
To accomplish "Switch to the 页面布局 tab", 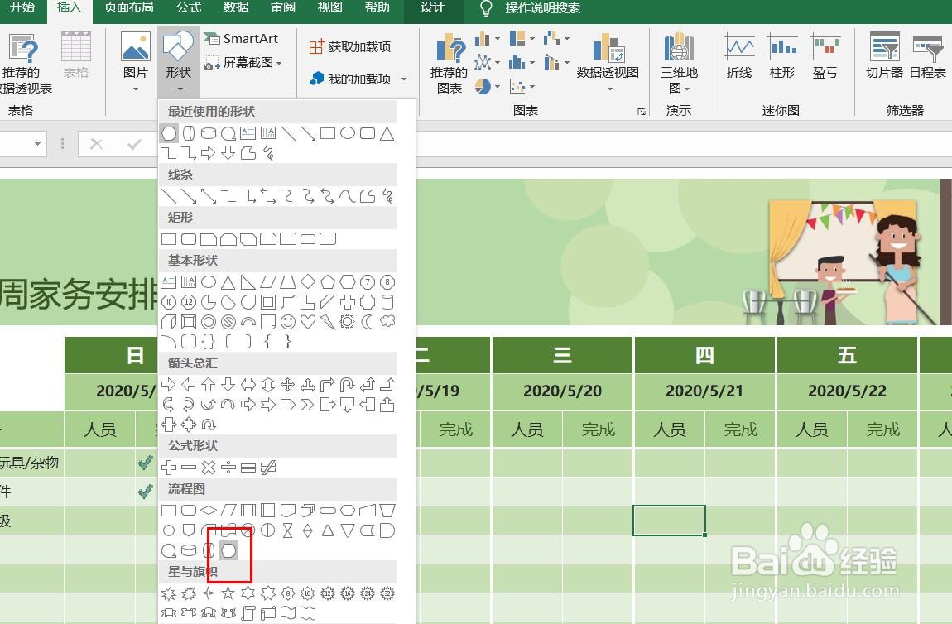I will [128, 7].
